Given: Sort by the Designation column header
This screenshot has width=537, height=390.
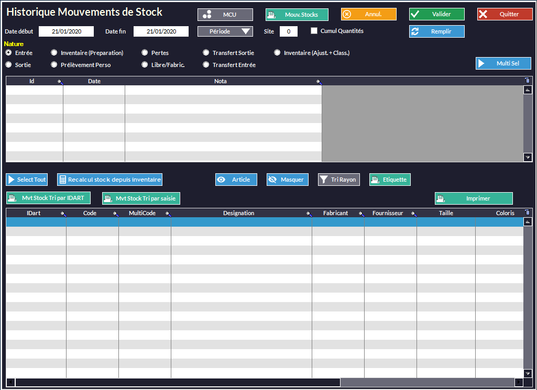Looking at the screenshot, I should tap(238, 213).
